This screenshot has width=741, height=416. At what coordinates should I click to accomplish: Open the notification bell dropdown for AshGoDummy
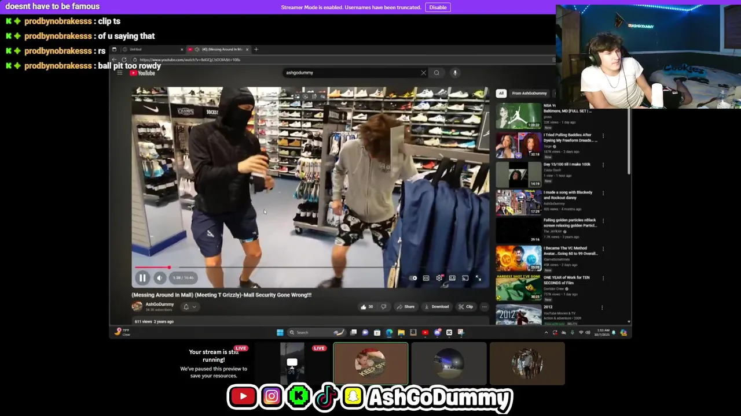[190, 307]
